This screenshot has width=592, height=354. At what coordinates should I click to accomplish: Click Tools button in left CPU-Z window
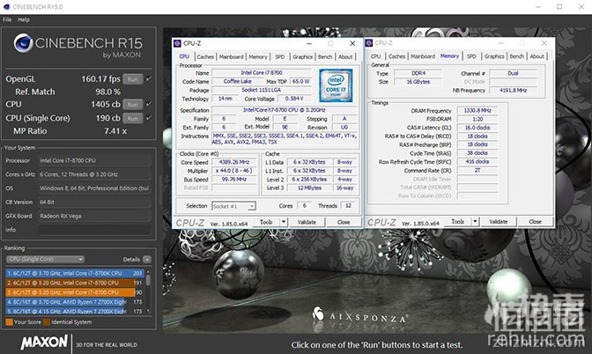pyautogui.click(x=266, y=222)
